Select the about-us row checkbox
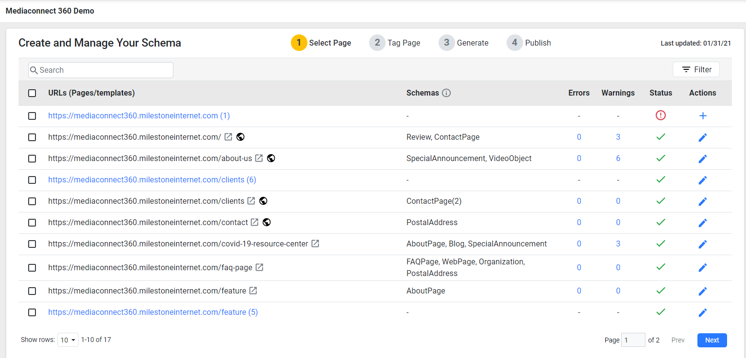The image size is (746, 358). [x=32, y=159]
